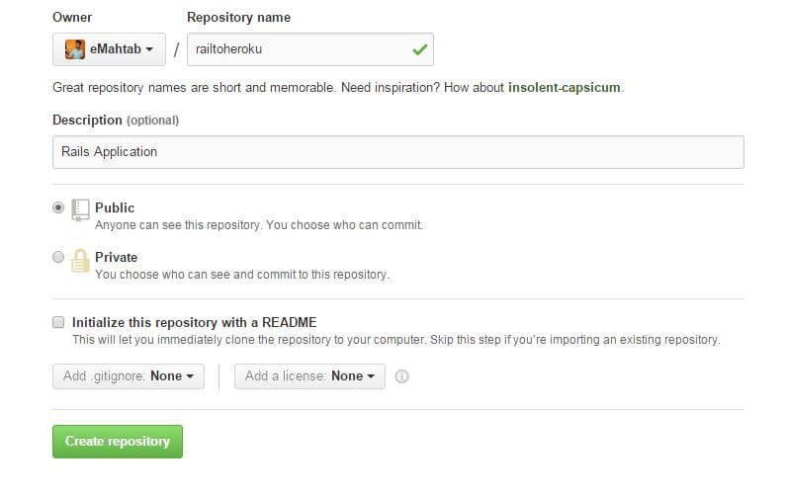The image size is (788, 494).
Task: Click the Repository name label
Action: pyautogui.click(x=238, y=18)
